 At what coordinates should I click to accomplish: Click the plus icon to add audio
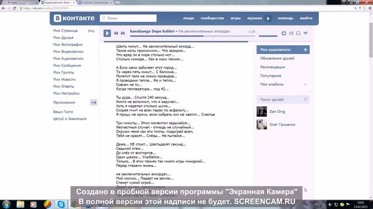[x=305, y=50]
